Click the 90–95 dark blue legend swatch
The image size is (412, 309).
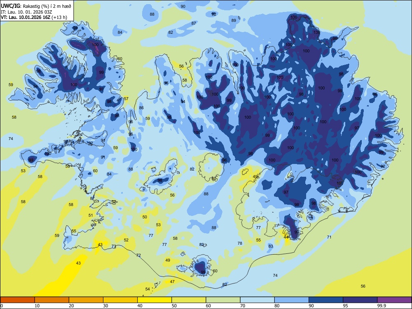(x=326, y=300)
